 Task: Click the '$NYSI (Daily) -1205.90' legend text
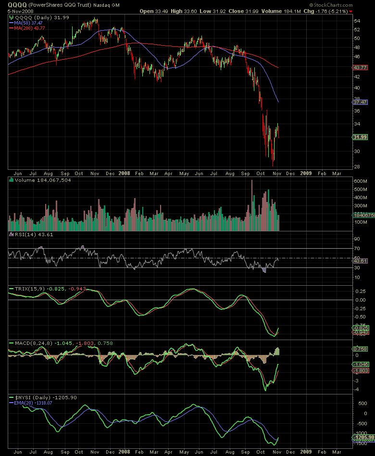click(x=46, y=397)
